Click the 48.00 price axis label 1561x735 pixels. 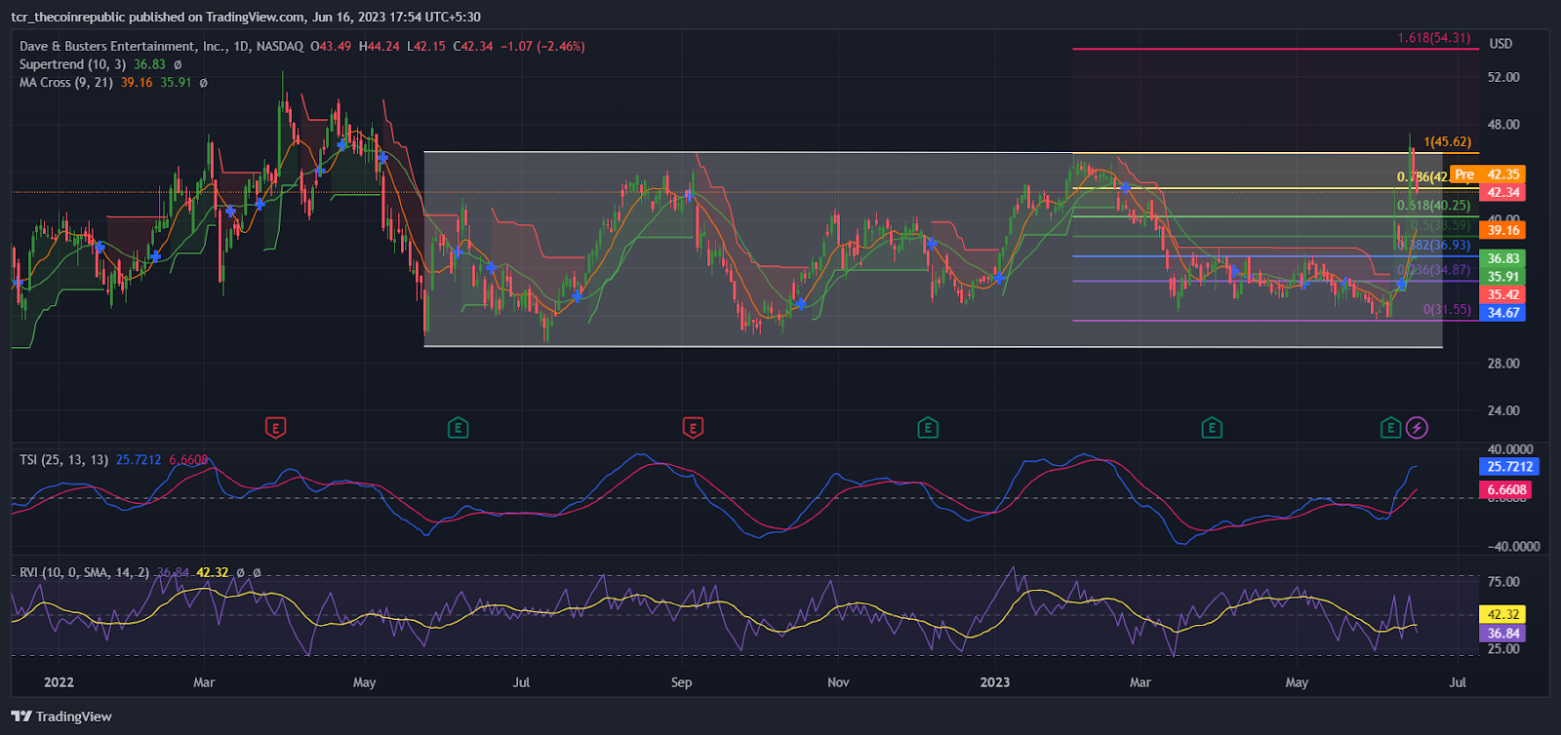1503,125
